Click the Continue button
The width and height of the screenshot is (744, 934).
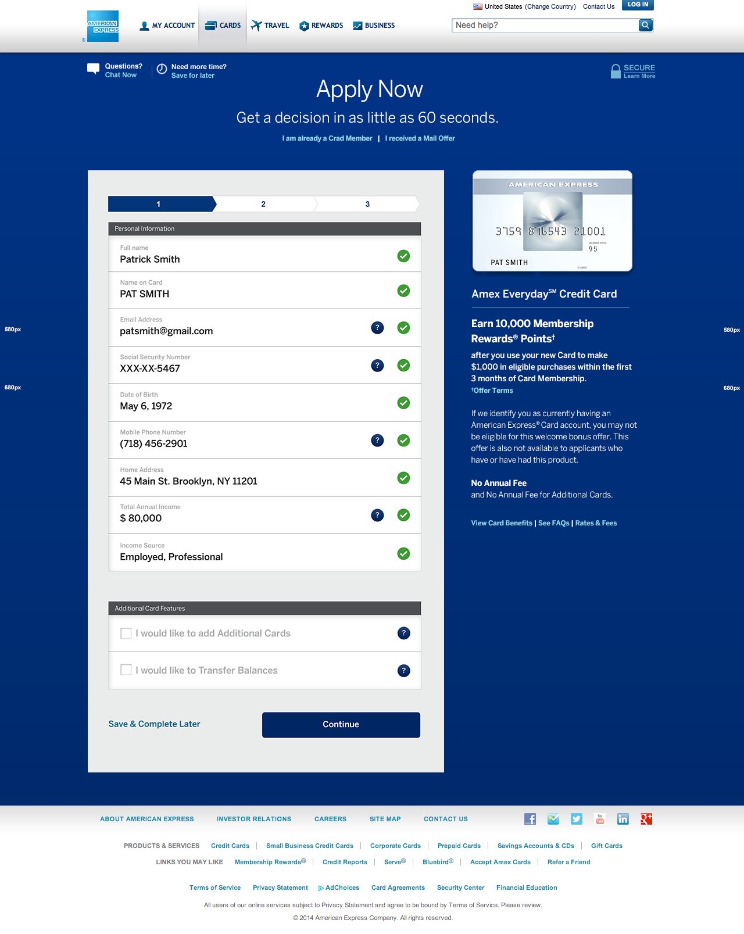click(x=341, y=725)
